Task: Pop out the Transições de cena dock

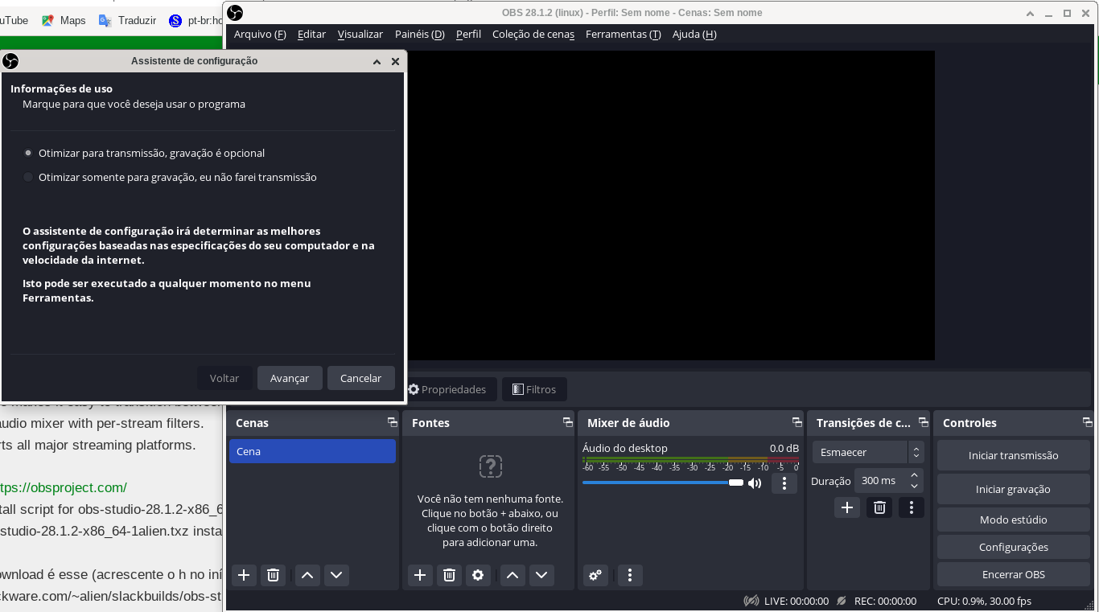Action: click(922, 422)
